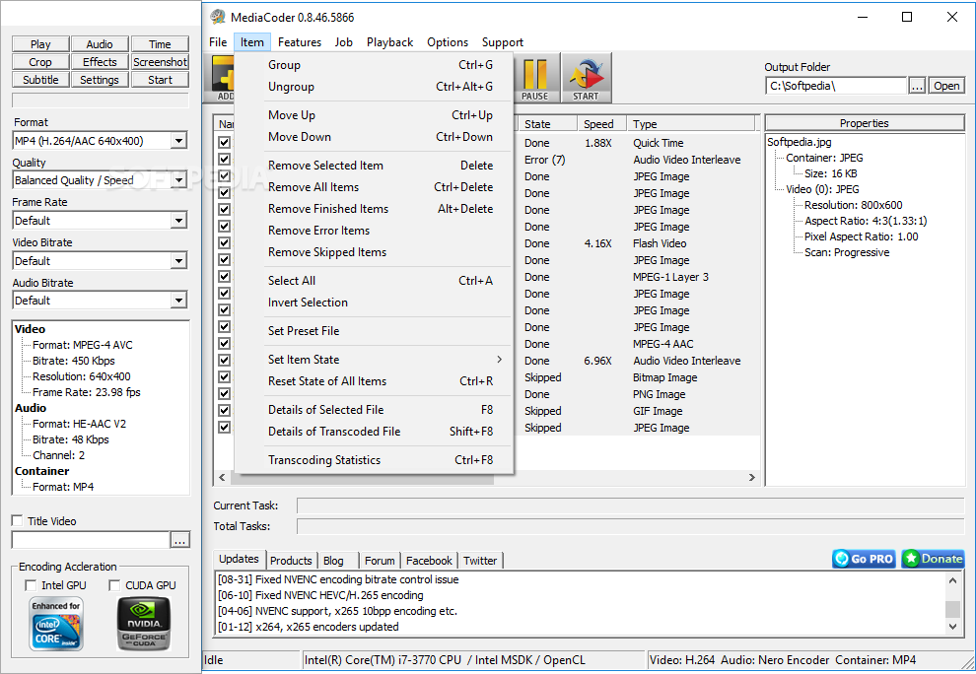Click the MediaCoder title bar app icon
Image resolution: width=976 pixels, height=674 pixels.
pos(217,17)
